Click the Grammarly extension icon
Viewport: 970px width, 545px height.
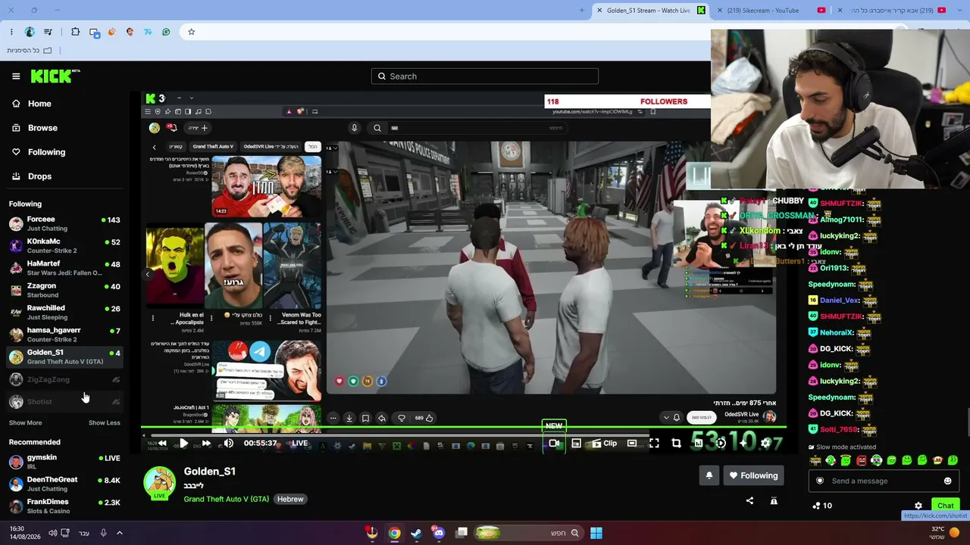(166, 32)
